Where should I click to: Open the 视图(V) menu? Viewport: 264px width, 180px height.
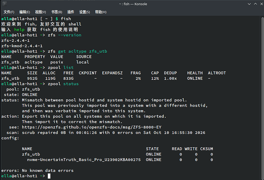[41, 12]
